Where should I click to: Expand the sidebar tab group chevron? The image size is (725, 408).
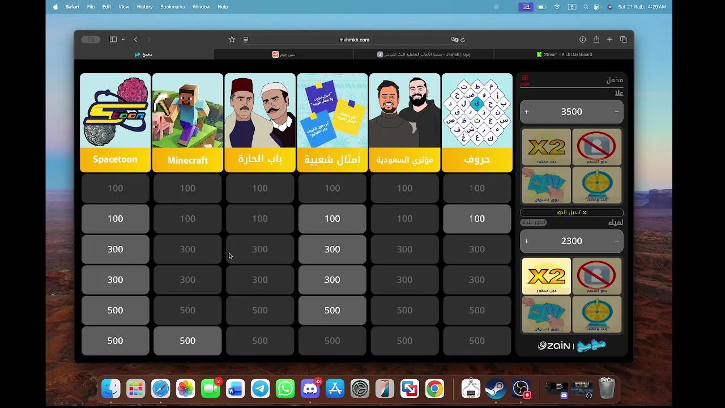[x=123, y=40]
